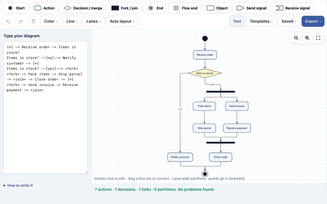Insert a Fork / join bar
Image resolution: width=327 pixels, height=204 pixels.
click(125, 8)
